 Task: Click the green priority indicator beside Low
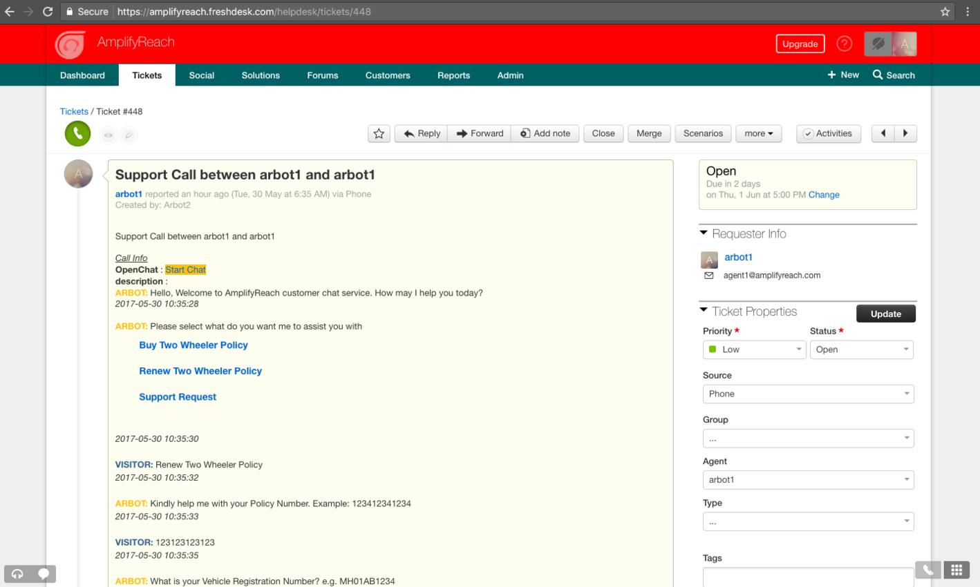coord(714,349)
